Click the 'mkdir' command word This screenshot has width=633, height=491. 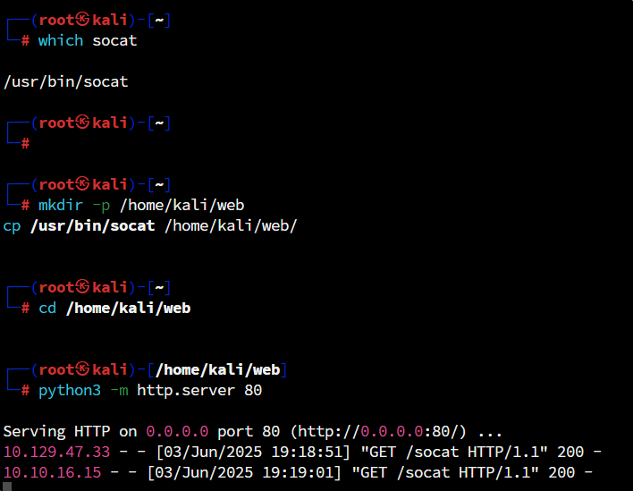[x=61, y=205]
